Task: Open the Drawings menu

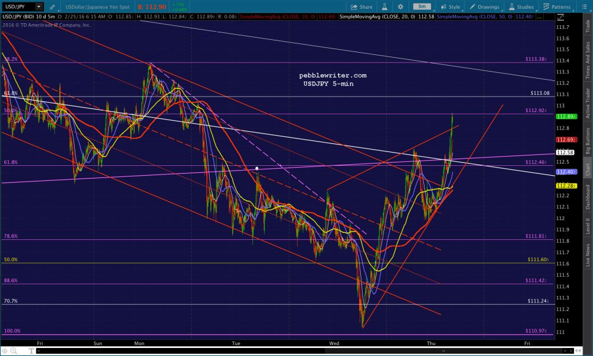Action: coord(485,7)
